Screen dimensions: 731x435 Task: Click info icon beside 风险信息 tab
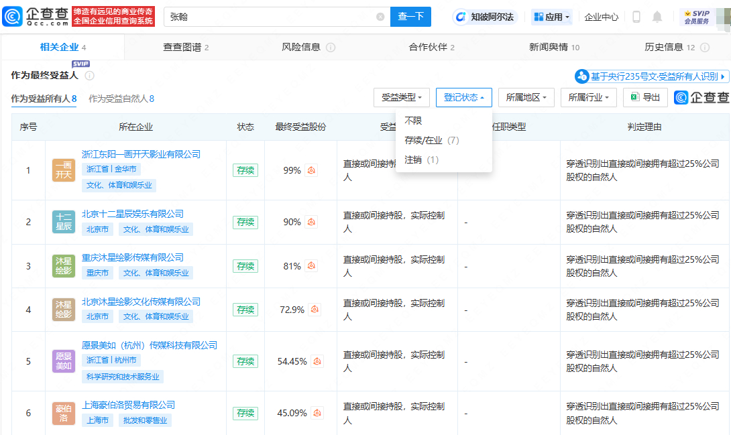(331, 48)
